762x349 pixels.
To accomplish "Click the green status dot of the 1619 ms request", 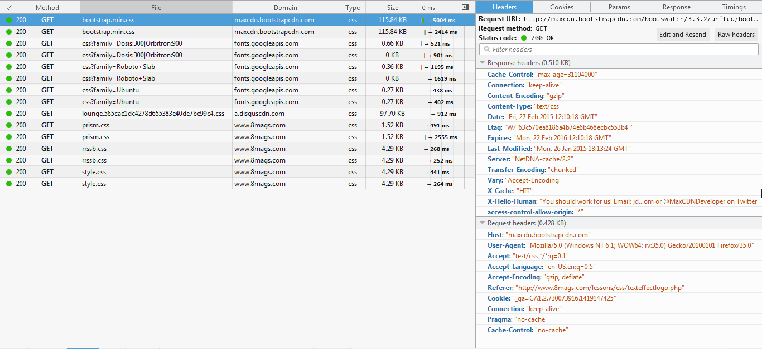I will coord(9,78).
